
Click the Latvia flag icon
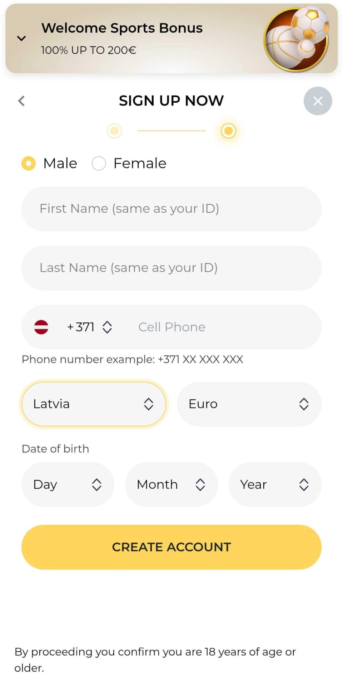coord(41,327)
